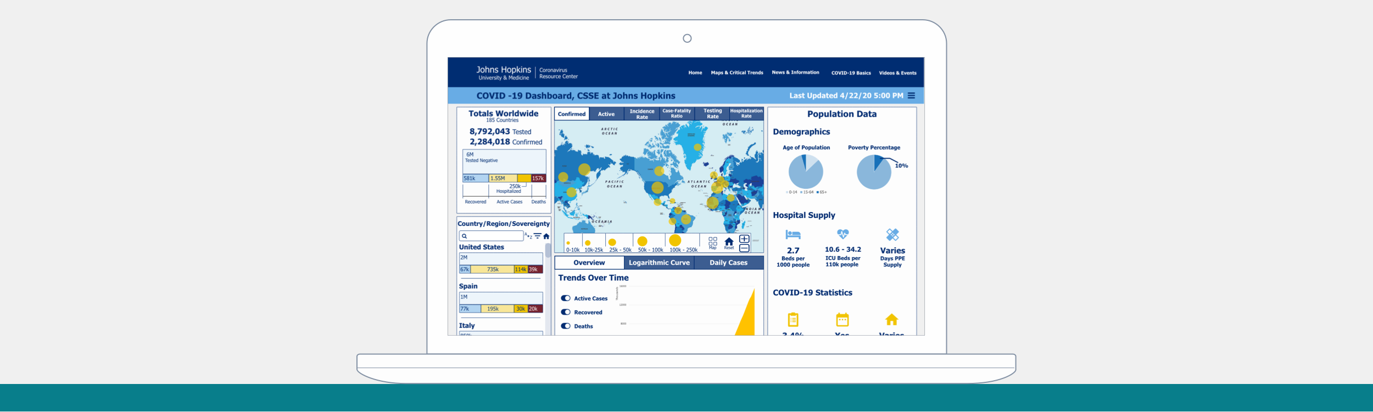Click the country list scrollbar
Viewport: 1373px width, 412px height.
pyautogui.click(x=548, y=251)
